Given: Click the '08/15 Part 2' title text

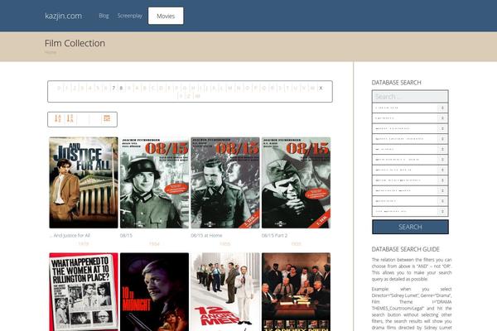Looking at the screenshot, I should click(274, 235).
